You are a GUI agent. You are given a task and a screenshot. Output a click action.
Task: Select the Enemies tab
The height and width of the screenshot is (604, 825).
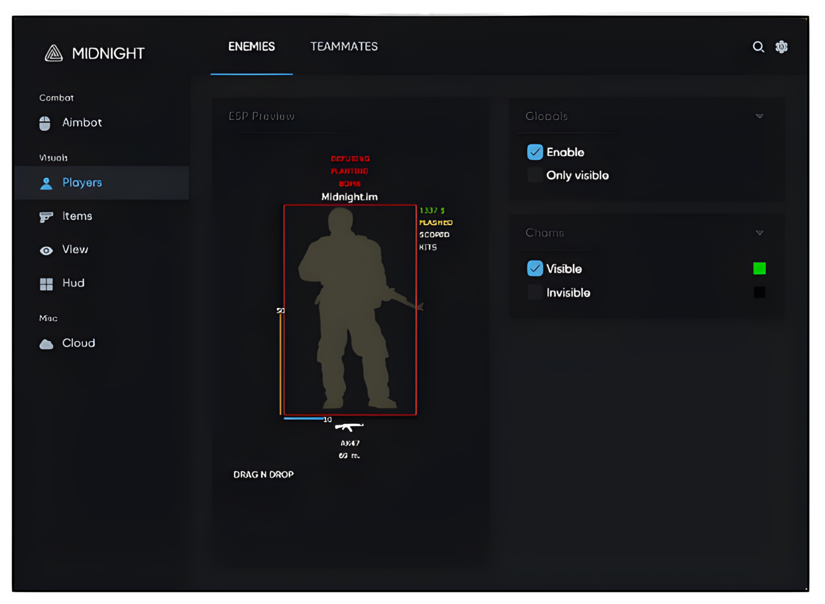251,47
